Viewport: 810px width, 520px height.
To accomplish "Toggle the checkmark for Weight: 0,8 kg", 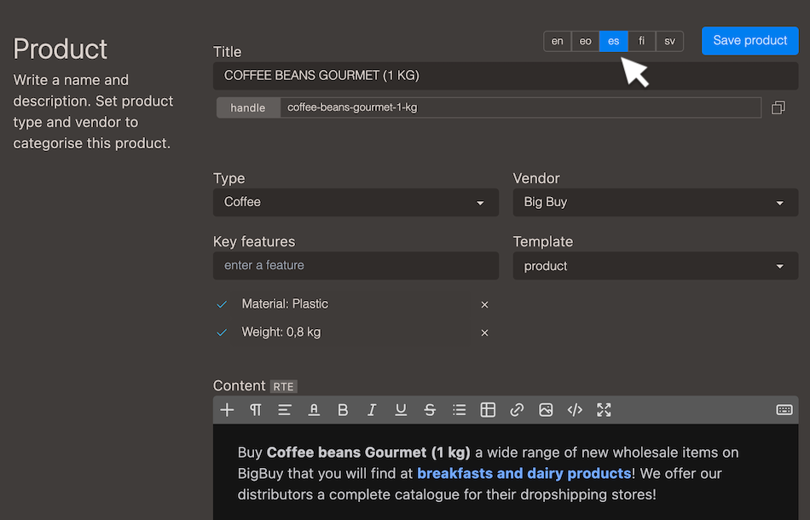I will pyautogui.click(x=222, y=332).
